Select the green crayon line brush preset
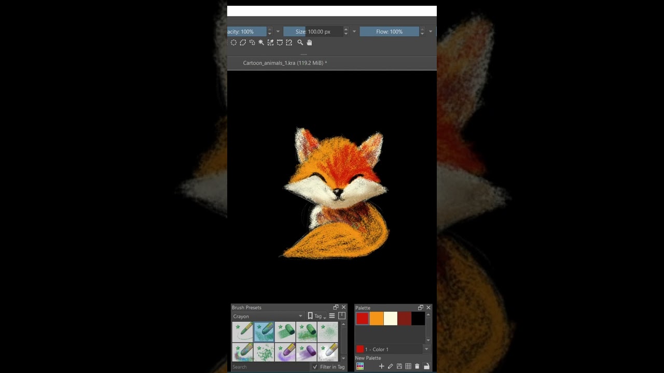The height and width of the screenshot is (373, 664). click(243, 332)
